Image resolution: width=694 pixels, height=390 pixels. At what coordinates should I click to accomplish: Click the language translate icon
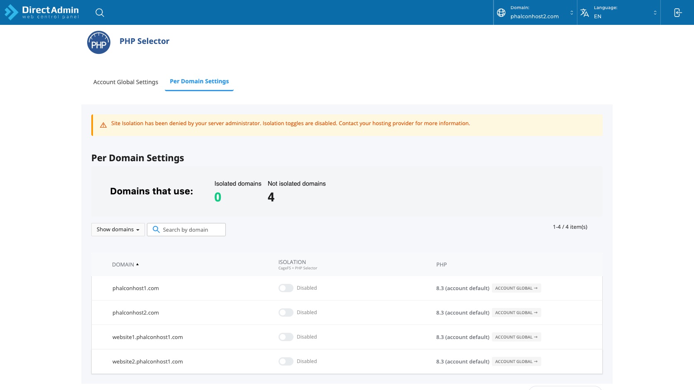(x=584, y=12)
